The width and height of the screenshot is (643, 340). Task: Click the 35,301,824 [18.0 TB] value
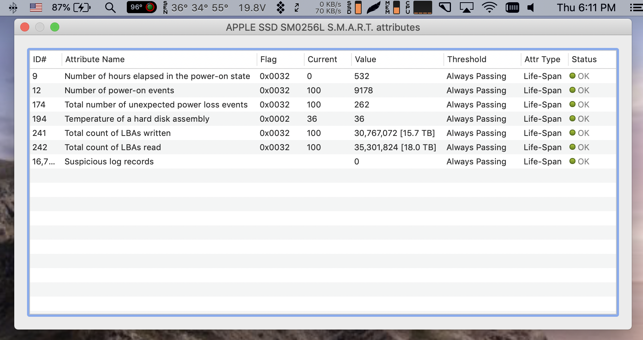tap(395, 147)
